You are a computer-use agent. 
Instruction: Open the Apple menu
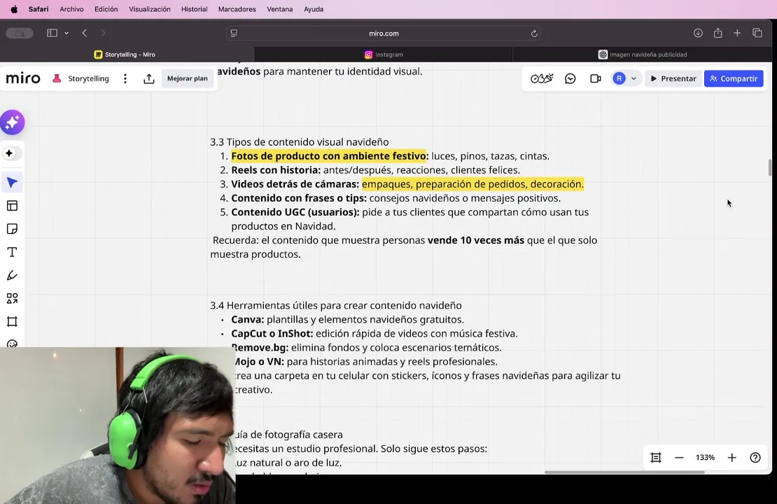pyautogui.click(x=14, y=9)
